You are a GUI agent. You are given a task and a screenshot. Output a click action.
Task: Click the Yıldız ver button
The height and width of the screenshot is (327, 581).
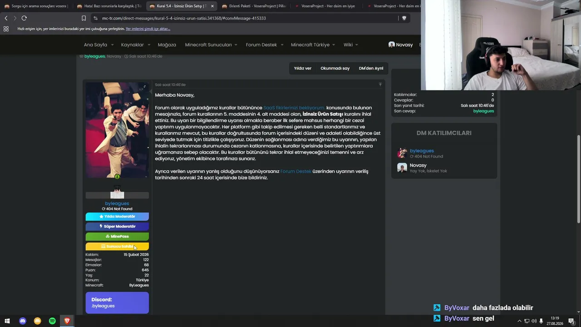pos(303,68)
